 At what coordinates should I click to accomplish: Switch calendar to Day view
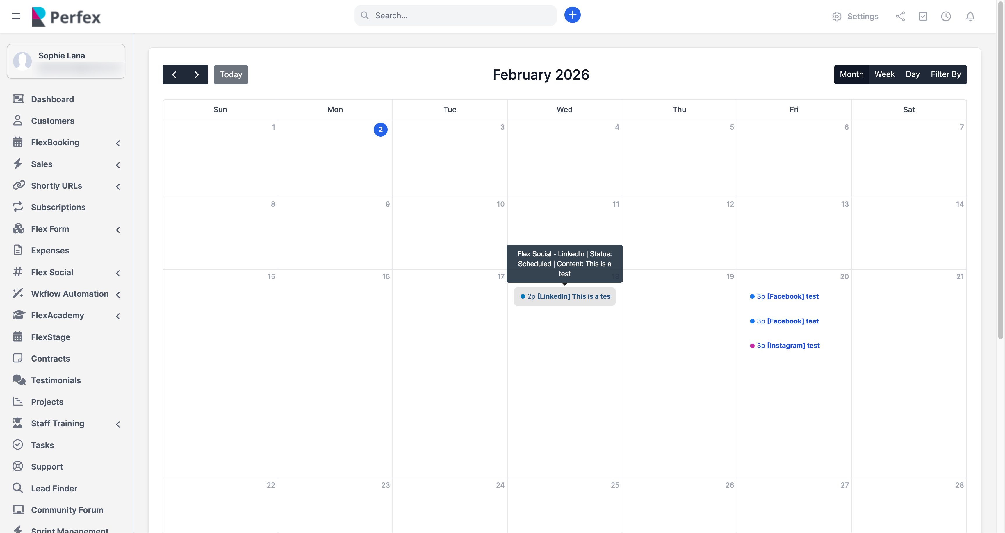click(912, 74)
